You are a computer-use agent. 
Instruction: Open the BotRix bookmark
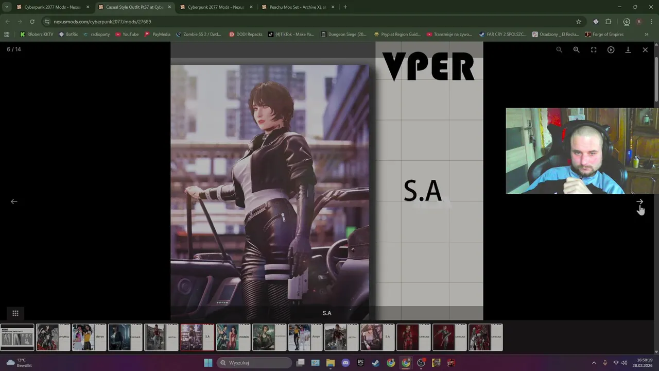pyautogui.click(x=68, y=35)
